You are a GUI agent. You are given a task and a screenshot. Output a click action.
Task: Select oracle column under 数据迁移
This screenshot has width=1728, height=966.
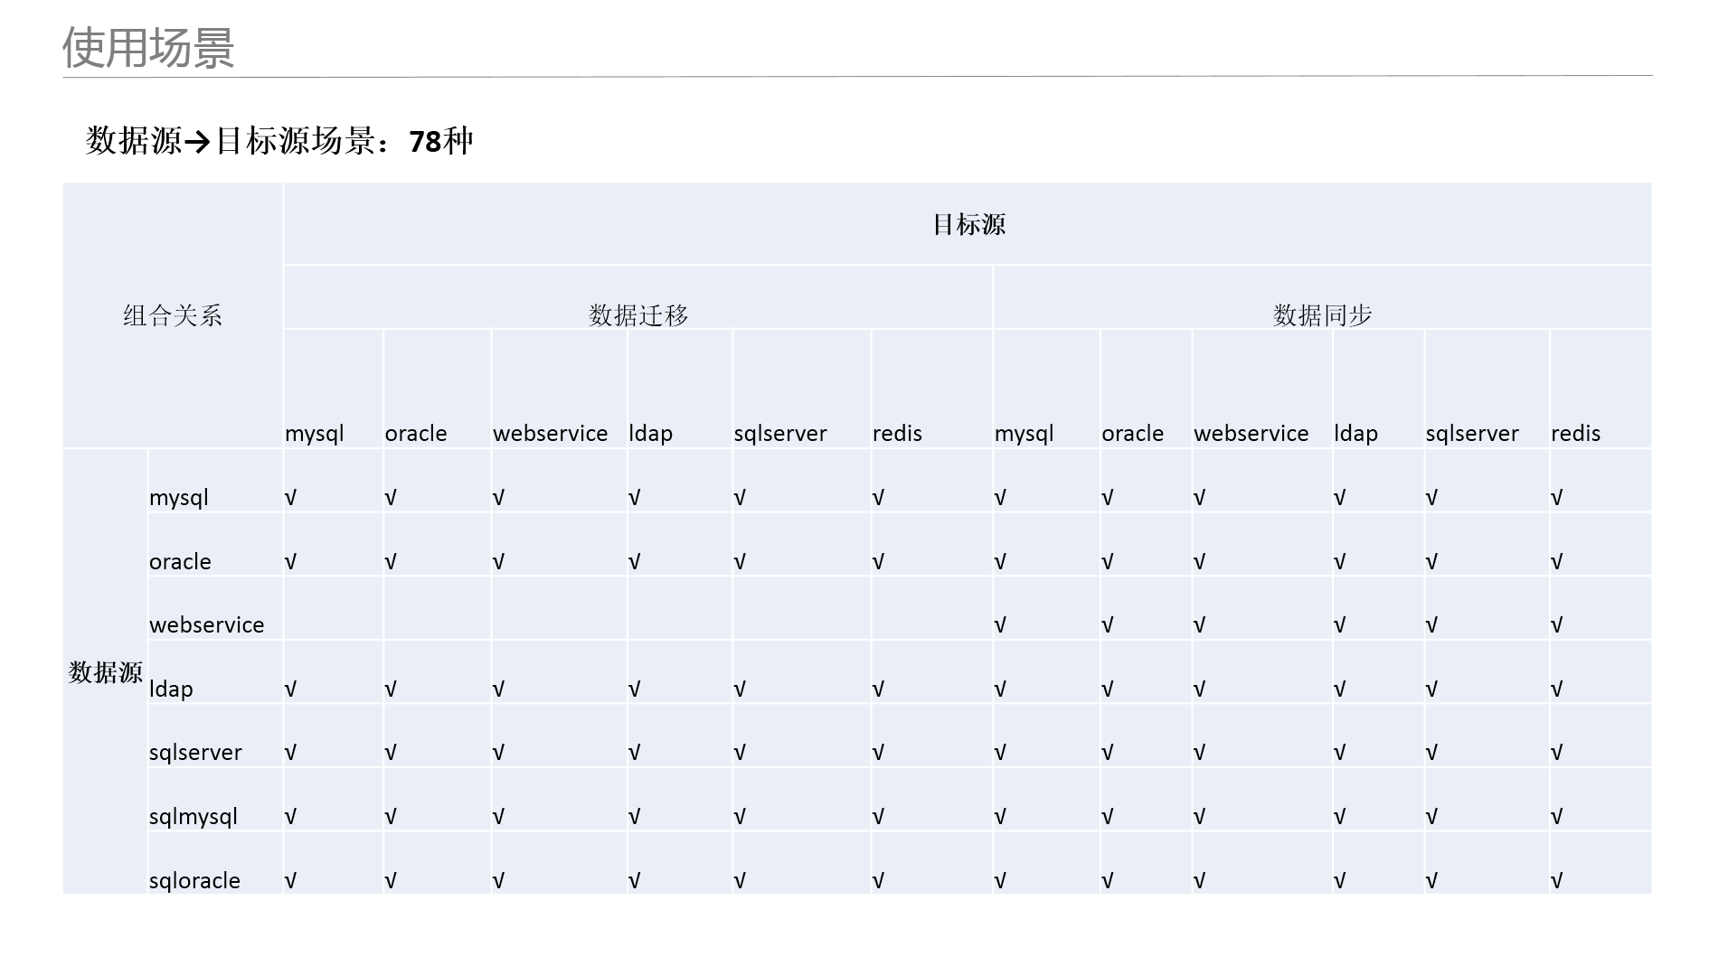click(x=416, y=434)
